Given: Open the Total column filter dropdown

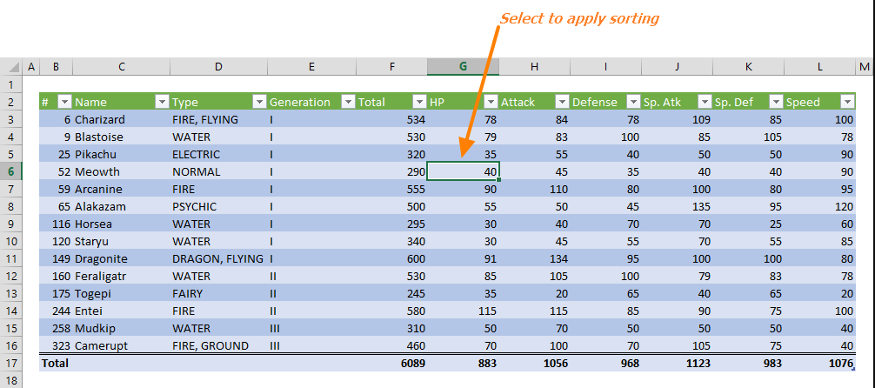Looking at the screenshot, I should coord(419,102).
